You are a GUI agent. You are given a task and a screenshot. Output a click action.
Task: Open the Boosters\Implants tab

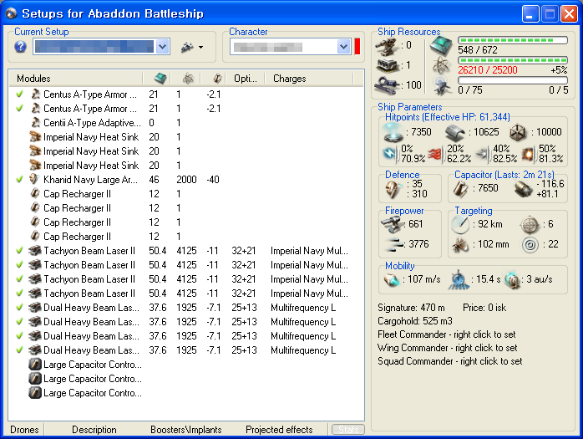tap(186, 430)
